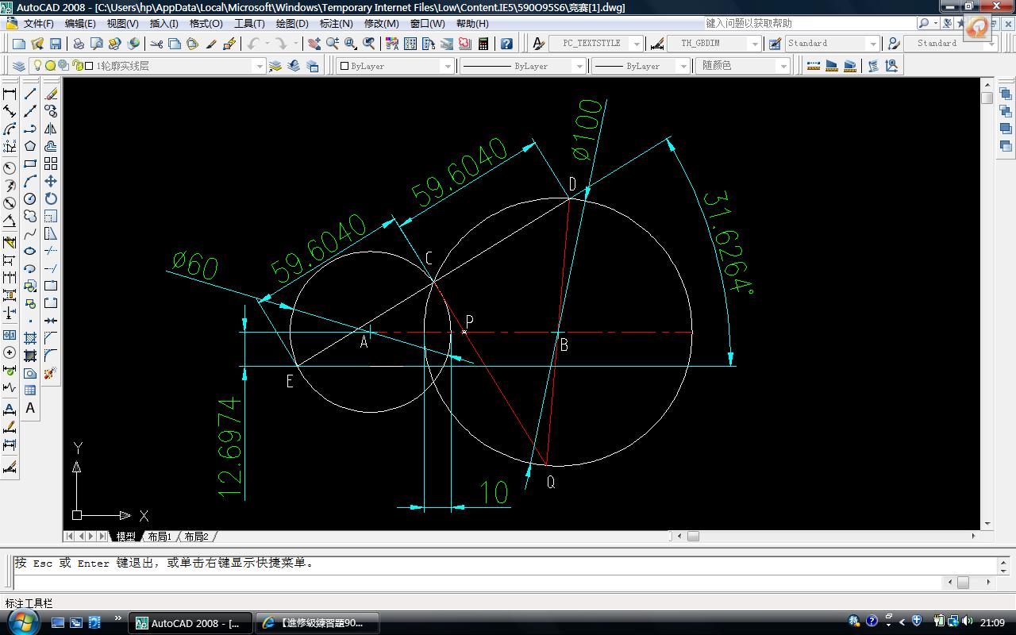1016x635 pixels.
Task: Select the Line draw tool
Action: pos(30,94)
